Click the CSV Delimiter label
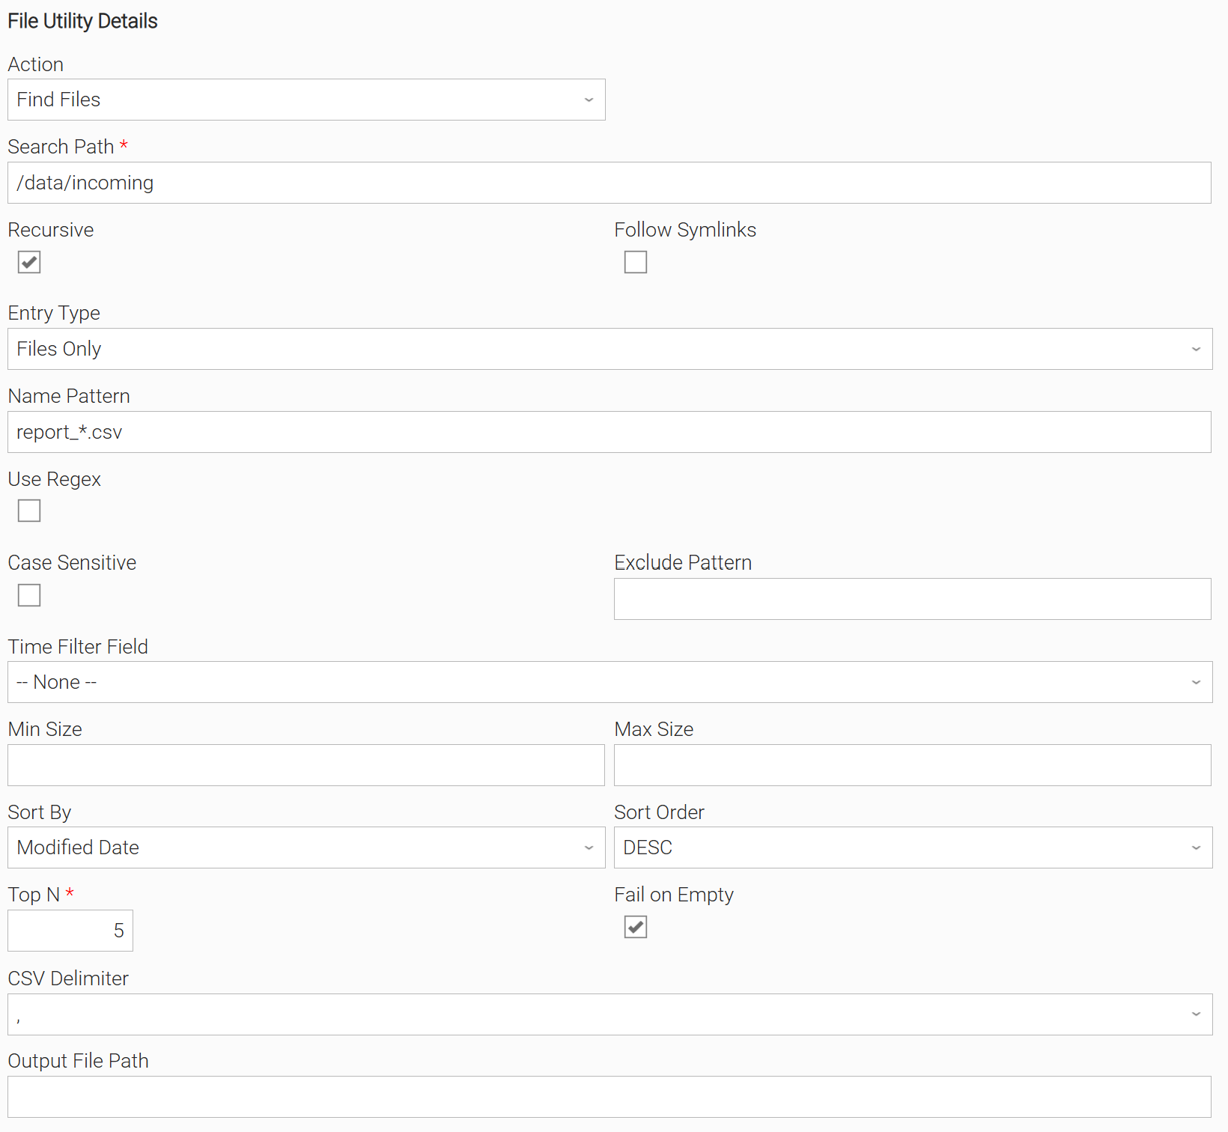 click(x=68, y=979)
